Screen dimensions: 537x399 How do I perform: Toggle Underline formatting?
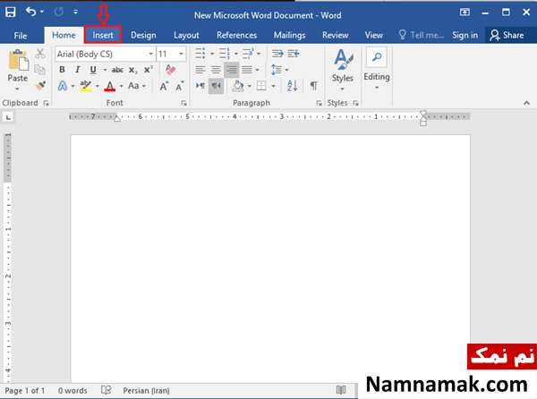pyautogui.click(x=93, y=70)
